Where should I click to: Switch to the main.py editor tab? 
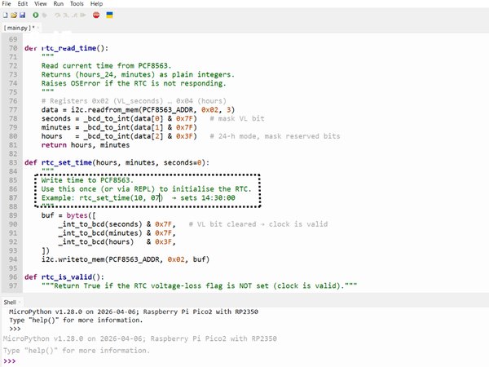(19, 28)
